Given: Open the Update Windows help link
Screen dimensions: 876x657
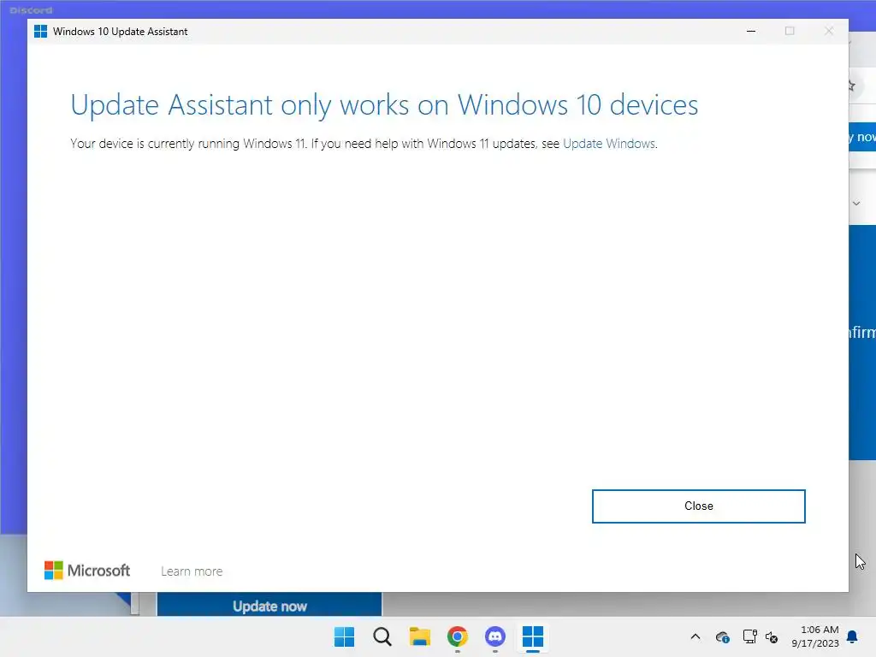Looking at the screenshot, I should click(608, 144).
